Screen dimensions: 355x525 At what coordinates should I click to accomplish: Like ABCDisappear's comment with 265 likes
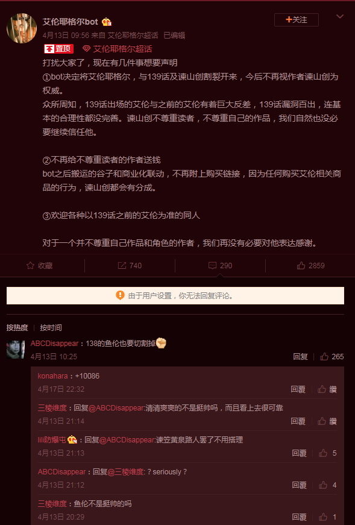[x=332, y=357]
